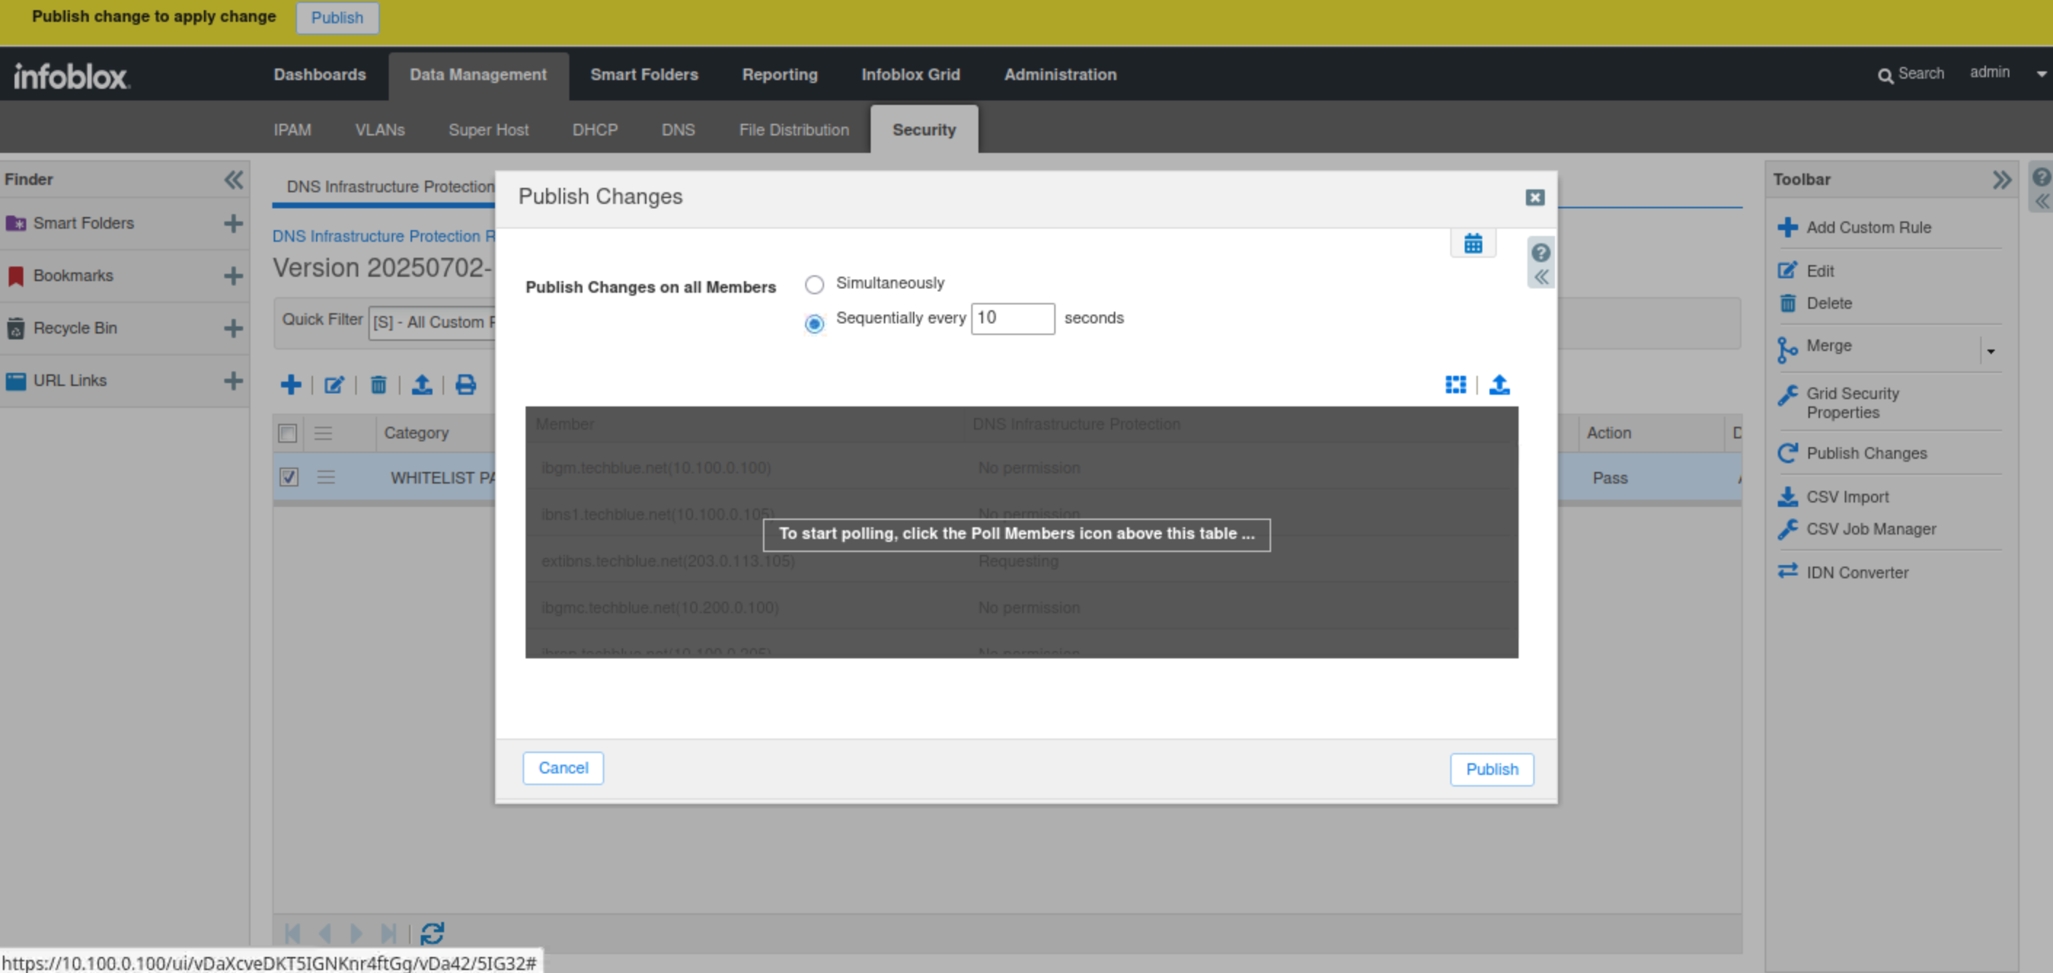Expand Recycle Bin with plus icon

click(233, 328)
